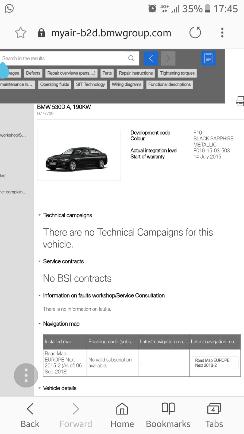Select the Parts tab
This screenshot has height=434, width=244.
107,73
